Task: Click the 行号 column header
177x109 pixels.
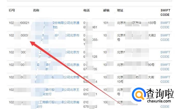Action: click(x=12, y=11)
